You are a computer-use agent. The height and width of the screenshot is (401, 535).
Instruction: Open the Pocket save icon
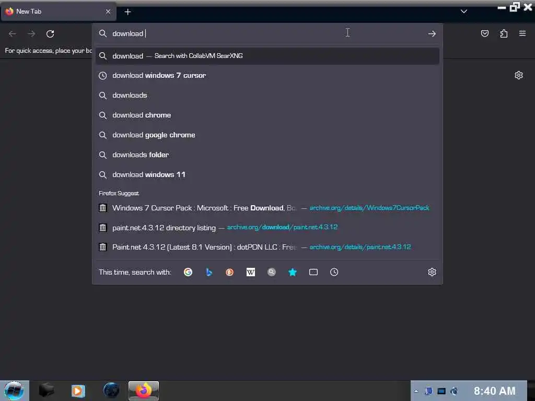tap(484, 33)
